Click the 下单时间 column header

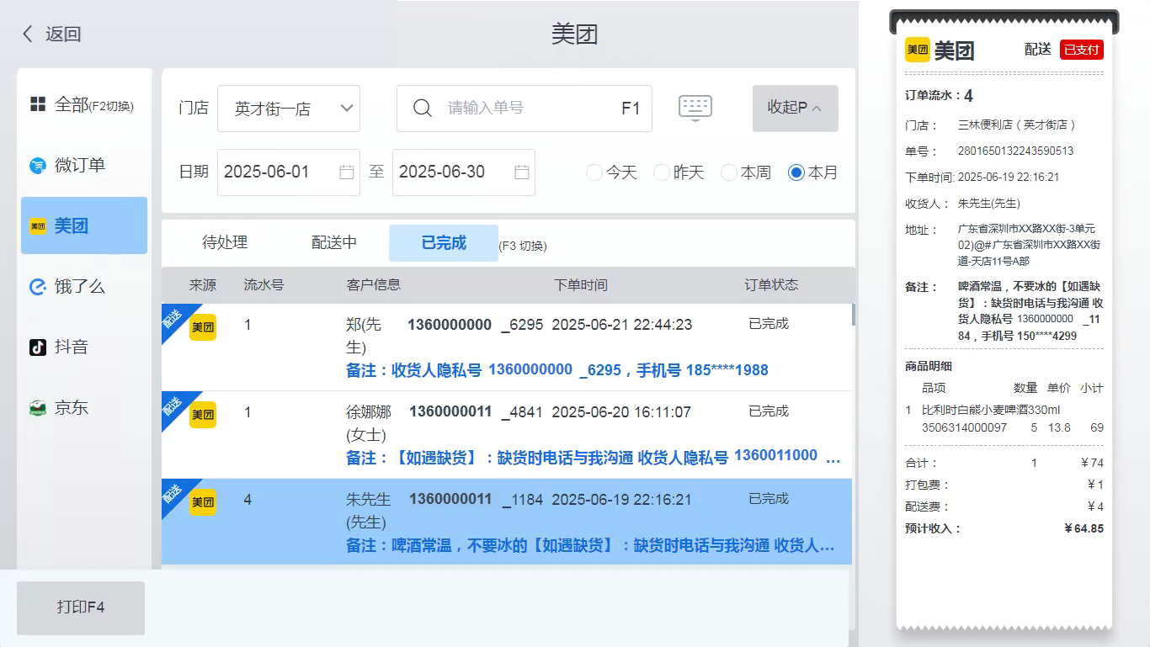click(580, 285)
